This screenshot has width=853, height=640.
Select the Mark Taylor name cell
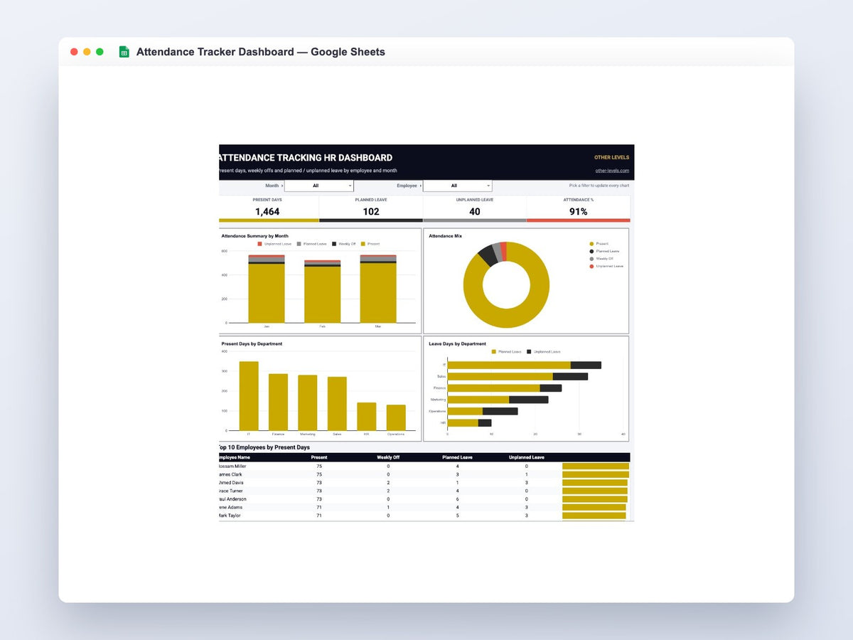click(230, 516)
